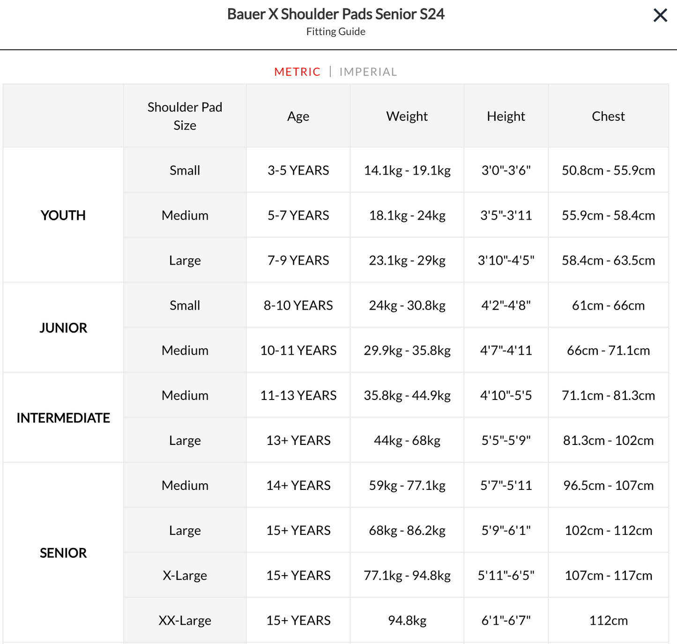Switch to the METRIC units tab
Image resolution: width=677 pixels, height=644 pixels.
(x=298, y=72)
